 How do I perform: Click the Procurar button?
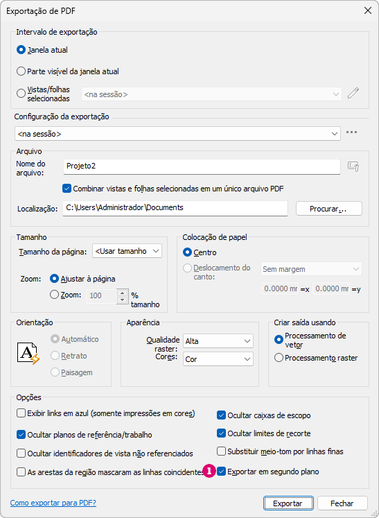[329, 209]
